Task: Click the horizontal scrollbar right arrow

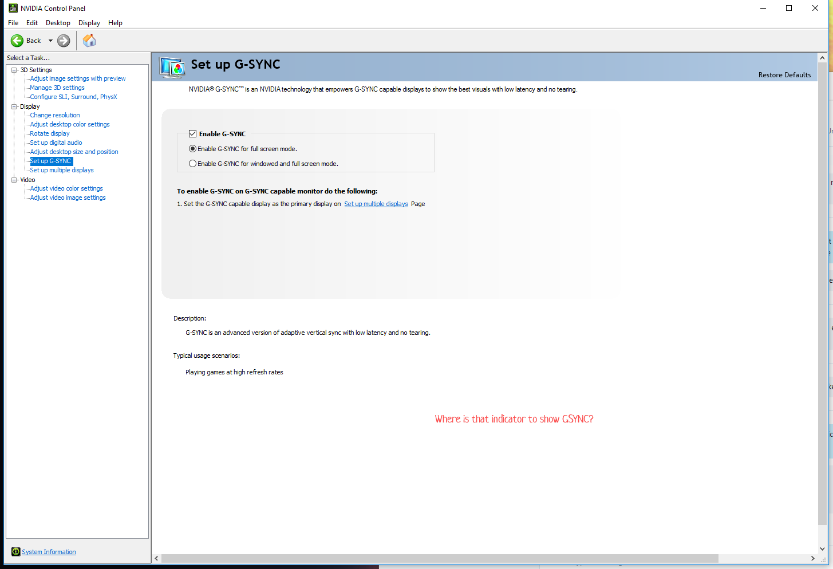Action: (x=812, y=558)
